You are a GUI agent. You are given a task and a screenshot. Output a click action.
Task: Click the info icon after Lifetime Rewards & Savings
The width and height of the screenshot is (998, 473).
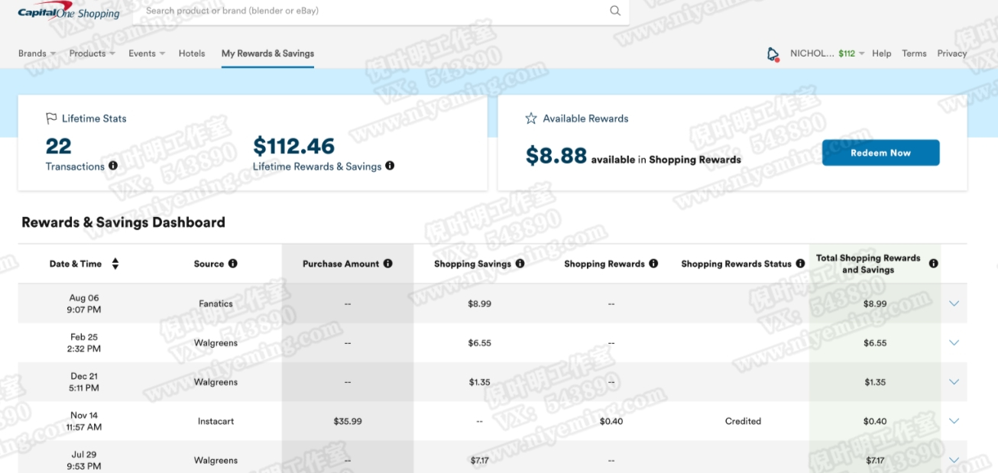pos(390,166)
